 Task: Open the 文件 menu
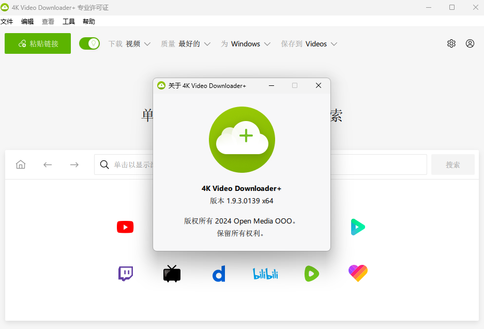click(x=7, y=21)
